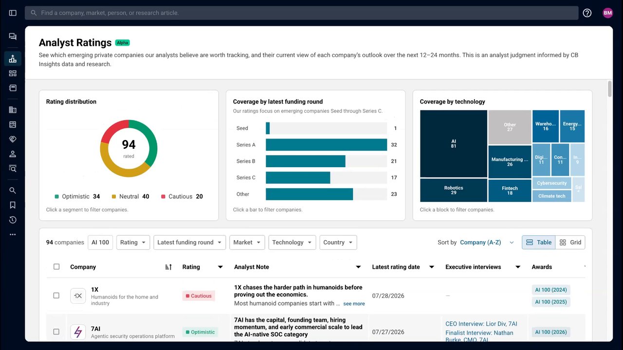Open the CEO Interview: Lior Div link
The width and height of the screenshot is (623, 350).
coord(481,324)
